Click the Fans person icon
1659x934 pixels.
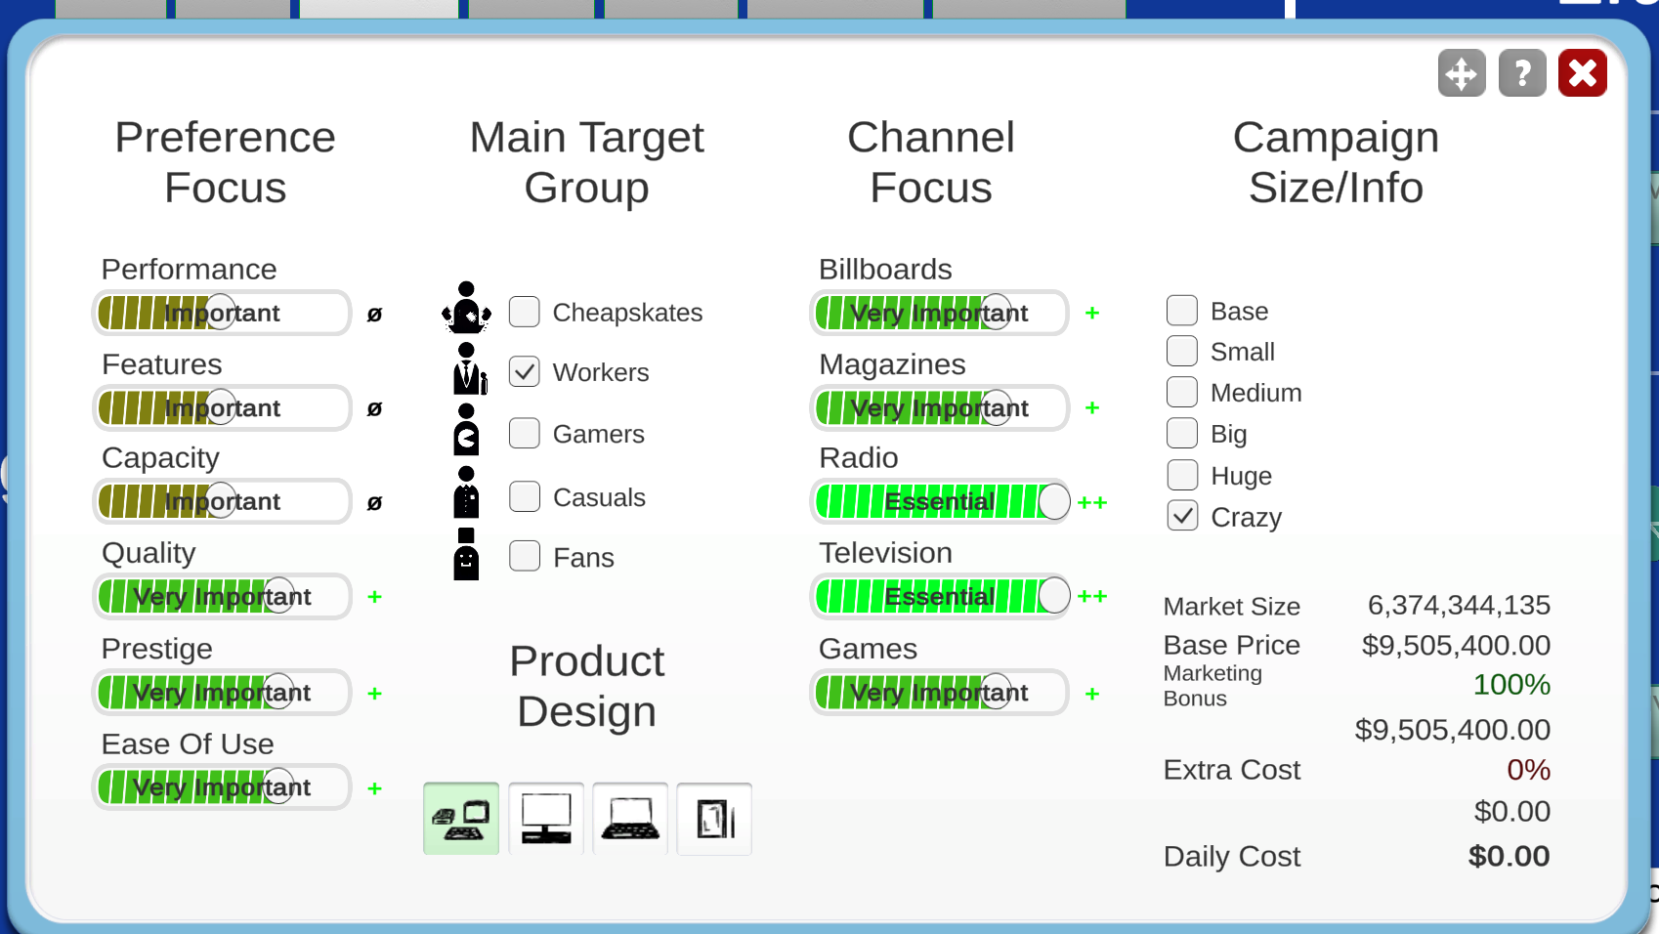466,554
